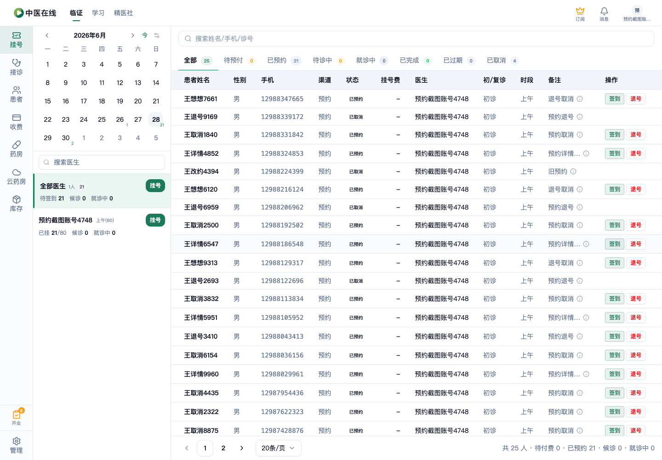
Task: Click info icon in 王想想7661 row
Action: [580, 99]
